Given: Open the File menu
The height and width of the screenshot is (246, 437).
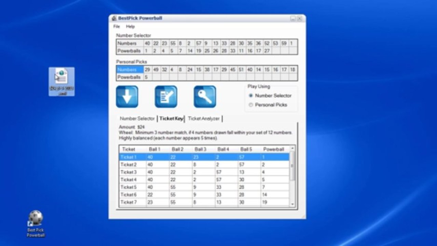Looking at the screenshot, I should point(117,26).
